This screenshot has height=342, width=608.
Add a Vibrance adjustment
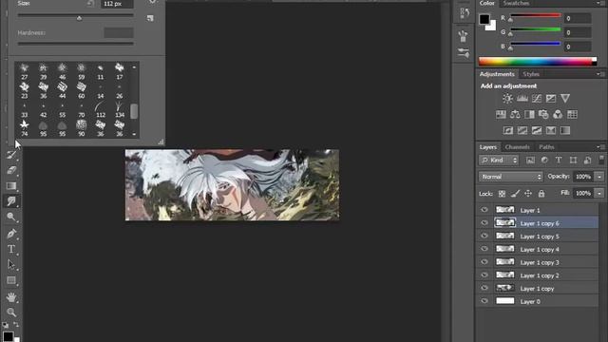pos(565,99)
